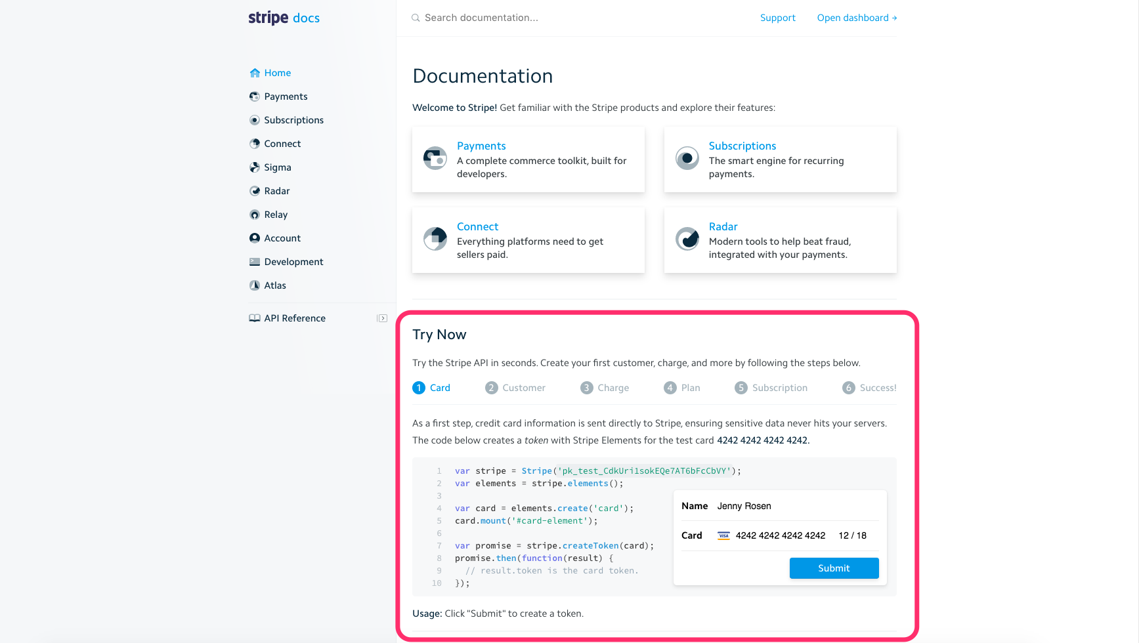Open Radar in sidebar menu
This screenshot has width=1139, height=643.
pos(276,191)
